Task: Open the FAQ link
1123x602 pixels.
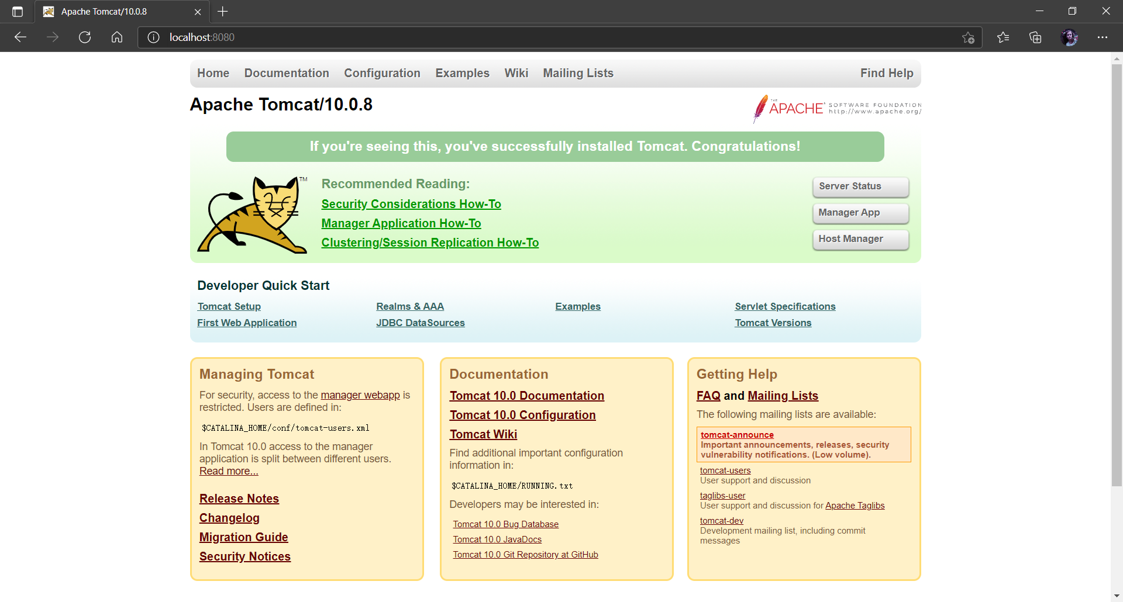Action: [x=708, y=396]
